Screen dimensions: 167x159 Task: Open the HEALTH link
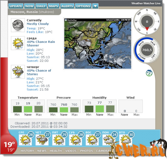pyautogui.click(x=55, y=151)
